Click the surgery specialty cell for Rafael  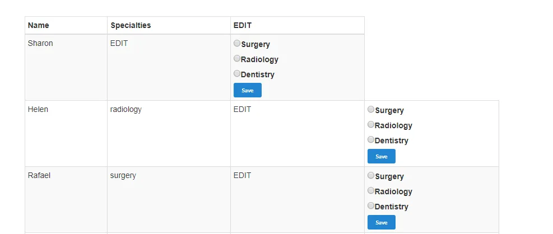tap(123, 175)
